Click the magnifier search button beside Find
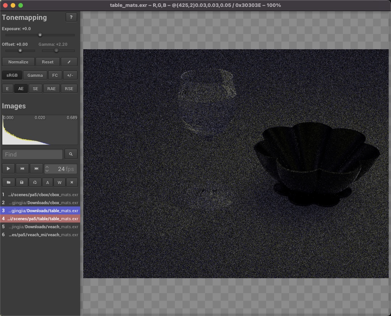Screen dimensions: 391x316 click(x=71, y=154)
